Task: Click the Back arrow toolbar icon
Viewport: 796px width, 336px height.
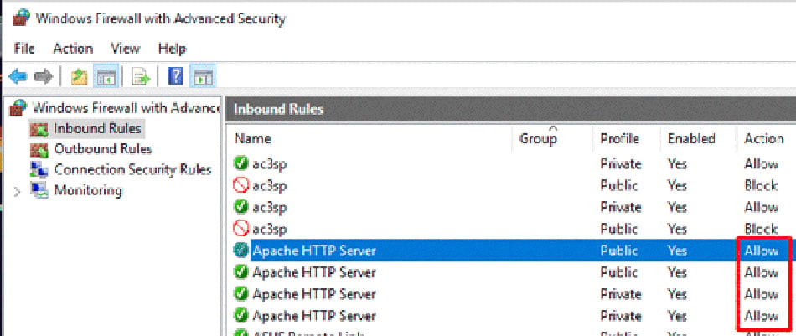Action: point(18,77)
